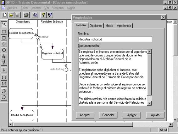Image resolution: width=178 pixels, height=134 pixels.
Task: Confirm with the Aceptar button
Action: 85,115
